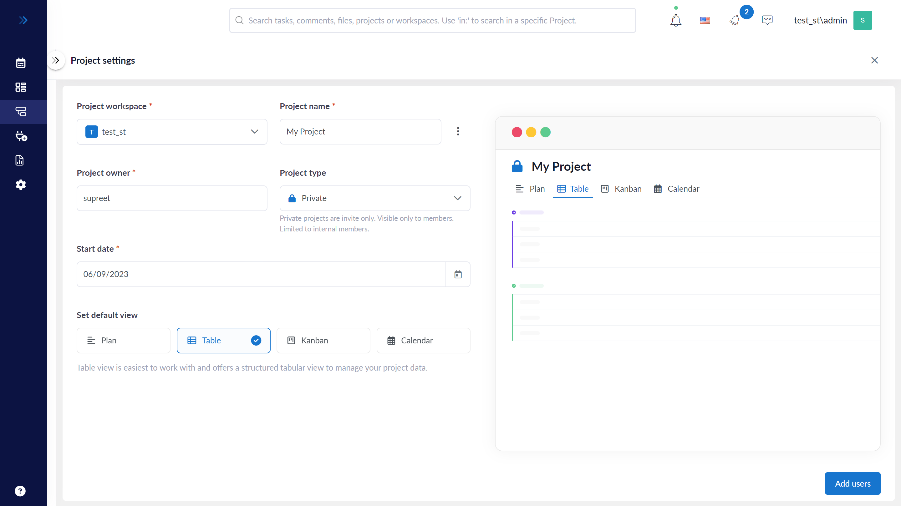Click the blue checkmark on Table option
Viewport: 901px width, 506px height.
tap(256, 341)
